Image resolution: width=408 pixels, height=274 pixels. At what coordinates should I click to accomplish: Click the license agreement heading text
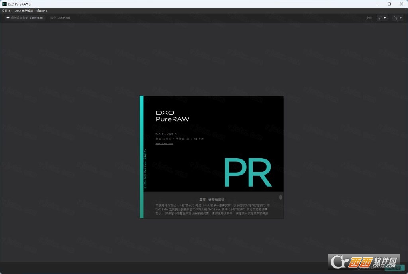(212, 200)
